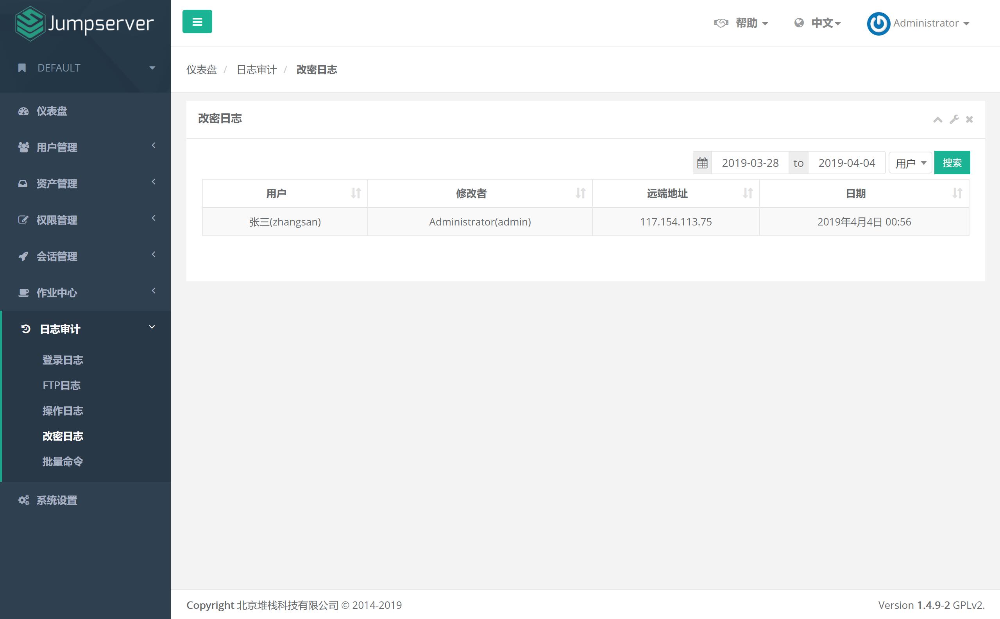Click the 系统设置 gears icon

(23, 500)
